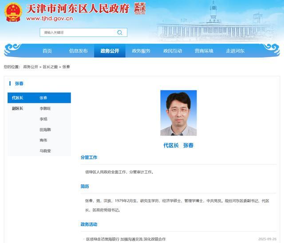The height and width of the screenshot is (243, 284).
Task: Open the 政民互动 menu item
Action: point(173,51)
